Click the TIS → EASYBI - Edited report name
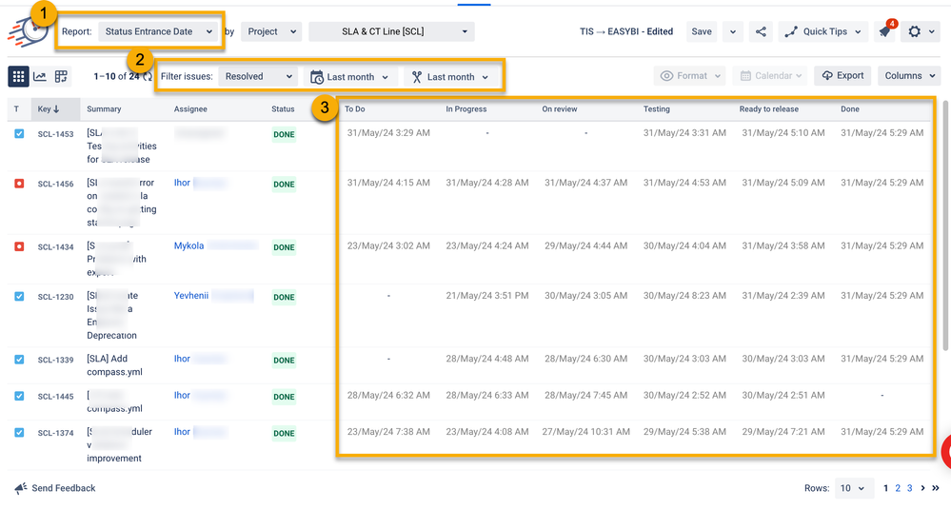Viewport: 951px width, 509px height. [626, 31]
